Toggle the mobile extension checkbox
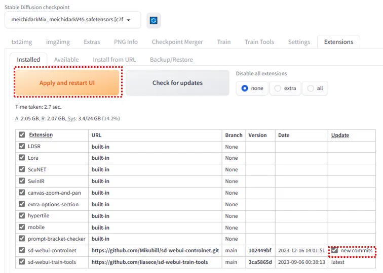Viewport: 383px width, 273px height. [x=22, y=227]
